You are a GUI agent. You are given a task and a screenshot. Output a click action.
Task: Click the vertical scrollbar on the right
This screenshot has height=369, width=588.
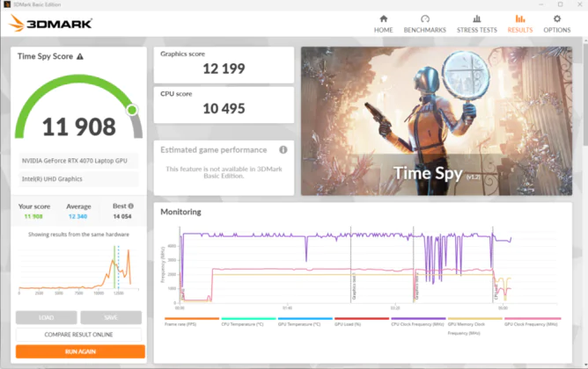coord(585,93)
